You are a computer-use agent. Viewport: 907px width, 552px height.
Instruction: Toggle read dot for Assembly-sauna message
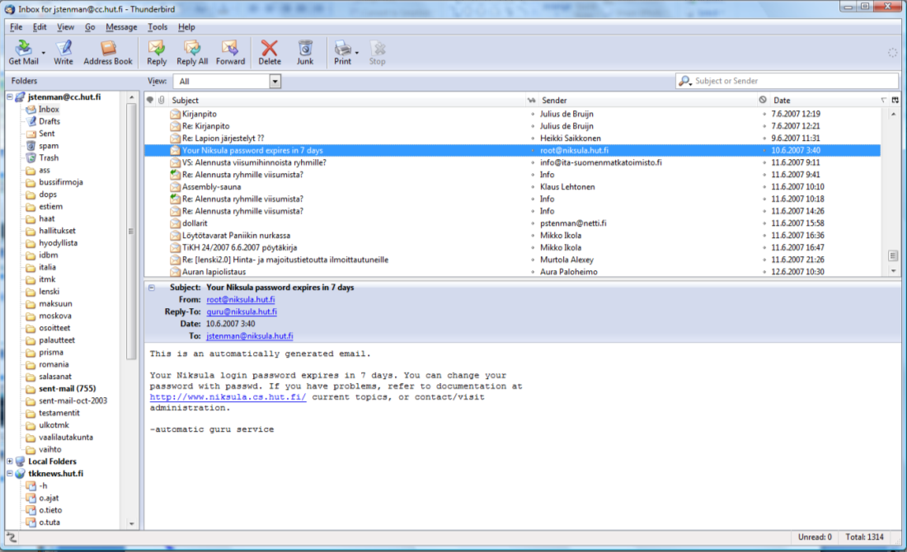coord(533,187)
